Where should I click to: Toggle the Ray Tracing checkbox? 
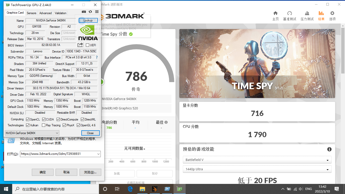pyautogui.click(x=43, y=125)
